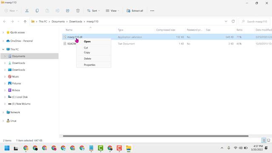Select New Volume drive in navigation pane
Viewport: 272px width, 153px height.
pos(21,104)
